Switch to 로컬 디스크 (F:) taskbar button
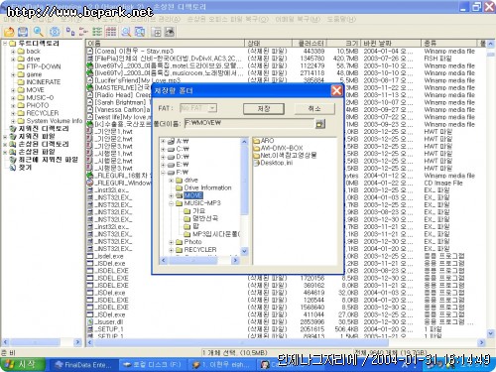The width and height of the screenshot is (496, 372). pos(153,365)
